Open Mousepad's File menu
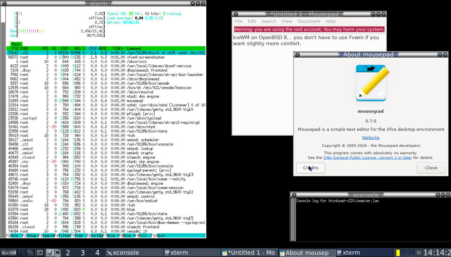Image resolution: width=451 pixels, height=257 pixels. [x=238, y=21]
